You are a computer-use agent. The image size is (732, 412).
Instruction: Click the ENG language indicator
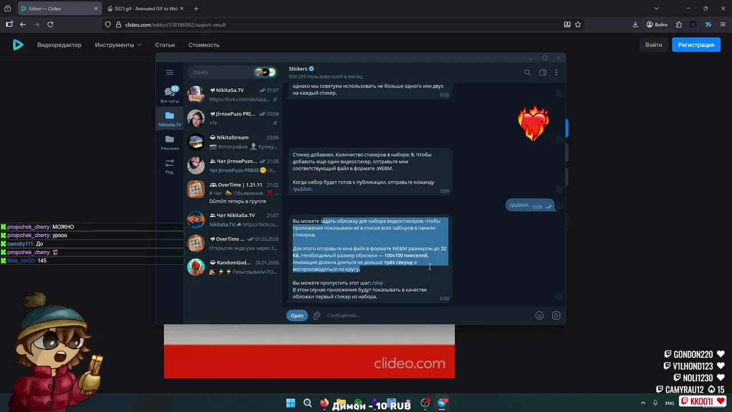(670, 403)
